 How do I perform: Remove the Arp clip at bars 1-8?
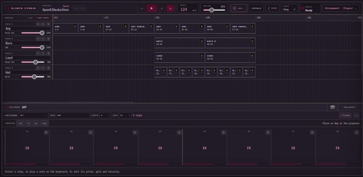(x=75, y=26)
